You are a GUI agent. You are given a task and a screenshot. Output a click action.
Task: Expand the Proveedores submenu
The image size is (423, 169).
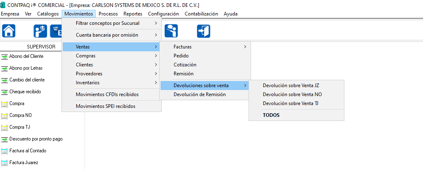[x=112, y=74]
